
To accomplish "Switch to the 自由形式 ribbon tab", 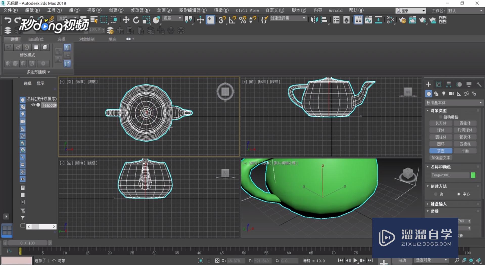I will [x=36, y=39].
